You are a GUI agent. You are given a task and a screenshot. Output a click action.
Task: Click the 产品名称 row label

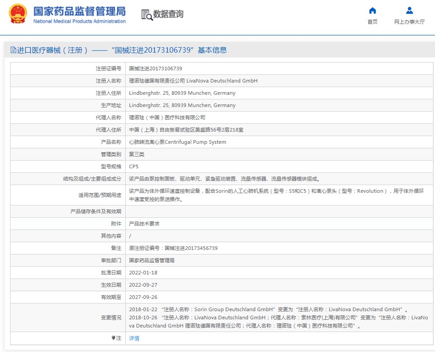(111, 142)
